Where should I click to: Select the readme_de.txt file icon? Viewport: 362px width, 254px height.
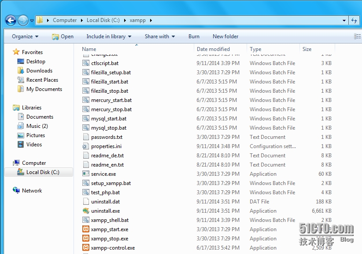click(86, 155)
